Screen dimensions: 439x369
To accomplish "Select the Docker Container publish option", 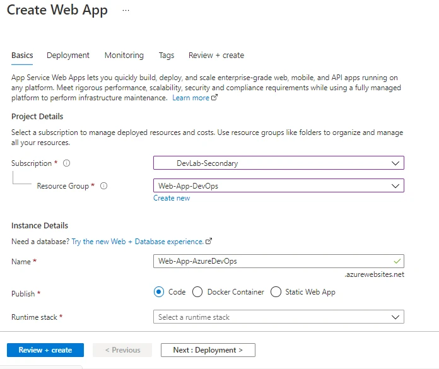I will click(197, 292).
